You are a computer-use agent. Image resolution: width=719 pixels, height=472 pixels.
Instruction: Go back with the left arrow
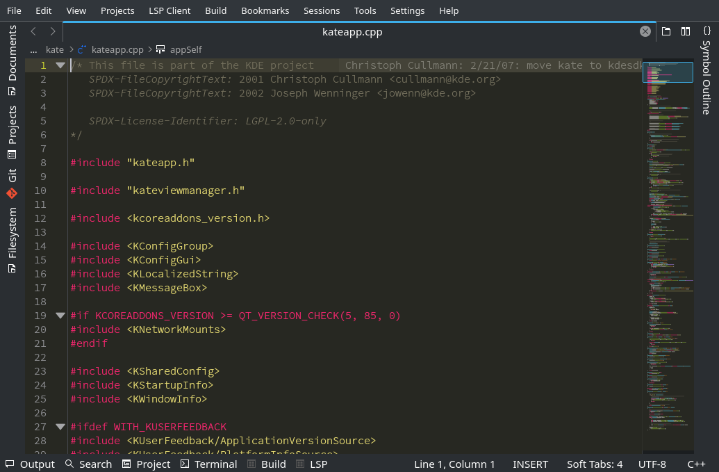coord(33,31)
